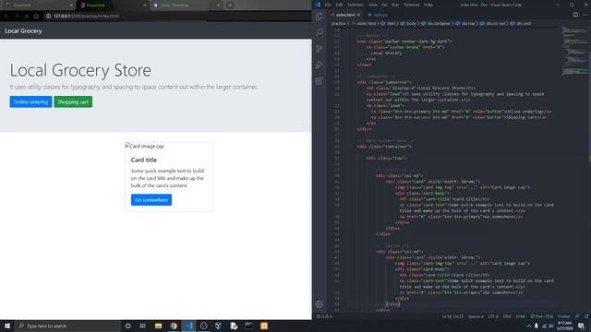Click the browser Home icon
Image resolution: width=591 pixels, height=332 pixels.
[x=36, y=17]
